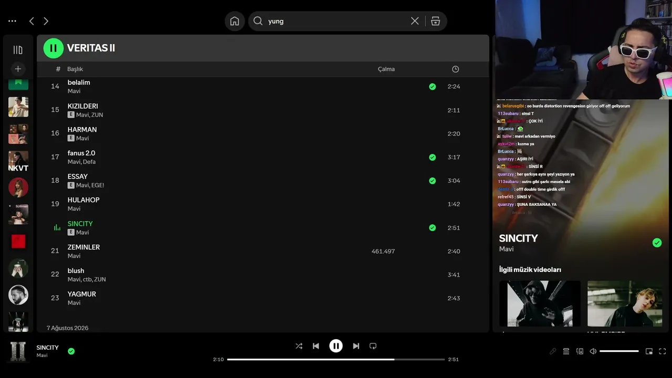Toggle shuffle playback

click(299, 346)
